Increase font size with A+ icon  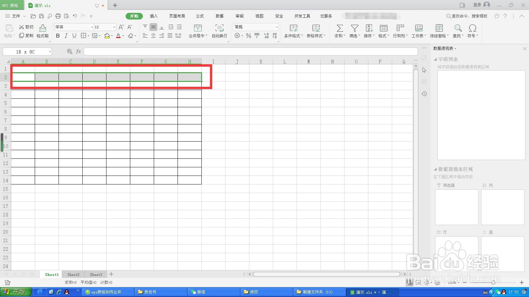coord(121,27)
